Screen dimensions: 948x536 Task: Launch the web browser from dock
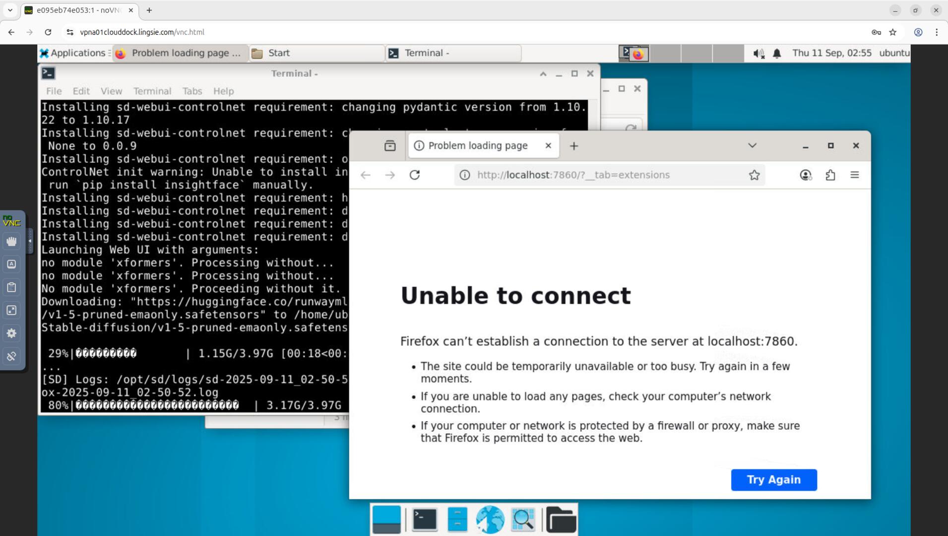pyautogui.click(x=490, y=520)
